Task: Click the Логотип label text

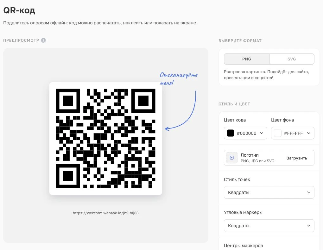Action: pos(250,155)
